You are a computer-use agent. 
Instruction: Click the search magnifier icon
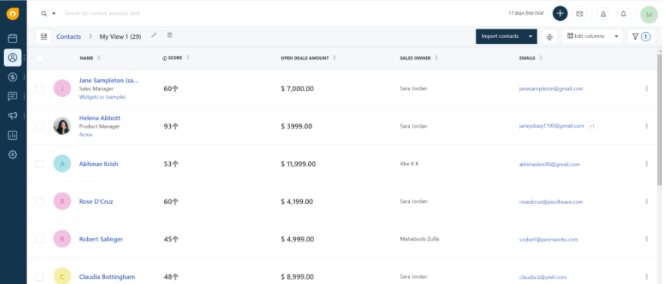click(x=43, y=13)
